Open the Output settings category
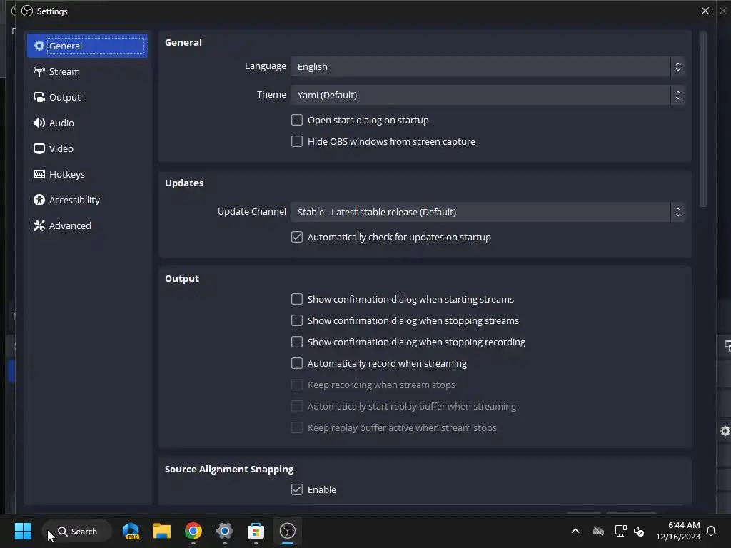Image resolution: width=731 pixels, height=548 pixels. coord(88,97)
